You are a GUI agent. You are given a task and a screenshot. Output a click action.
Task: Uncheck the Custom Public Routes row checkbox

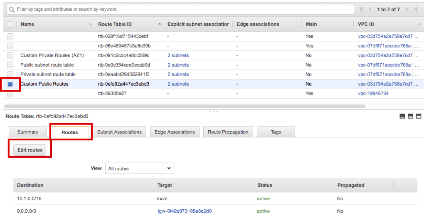10,84
